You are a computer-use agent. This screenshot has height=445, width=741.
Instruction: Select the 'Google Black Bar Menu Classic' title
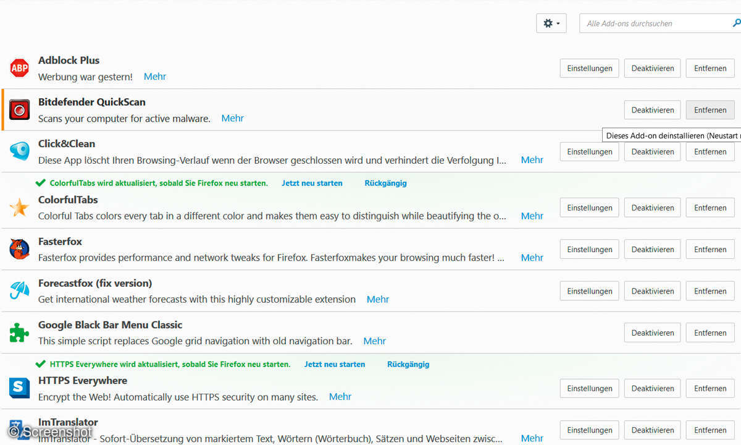point(111,324)
